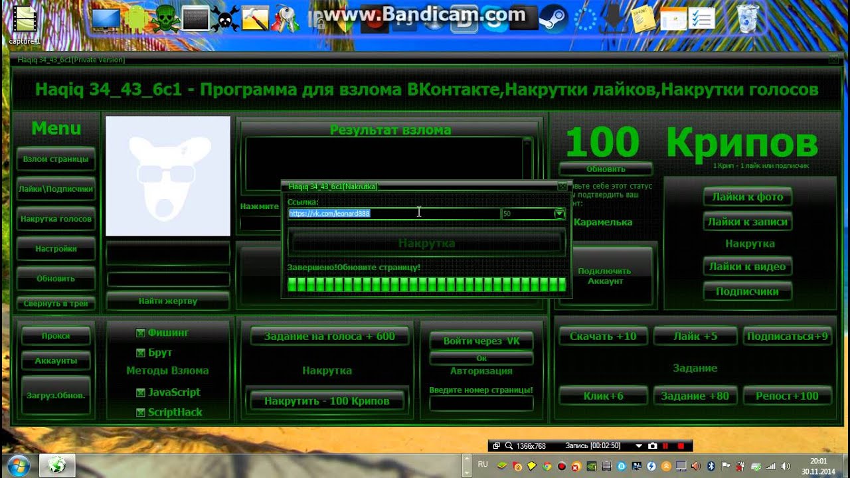Screen dimensions: 850x478
Task: Click the Ссылка URL input field
Action: click(394, 213)
